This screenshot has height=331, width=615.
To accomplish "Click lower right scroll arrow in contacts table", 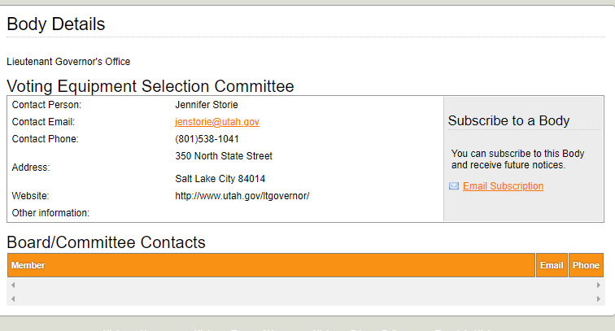I will [599, 298].
